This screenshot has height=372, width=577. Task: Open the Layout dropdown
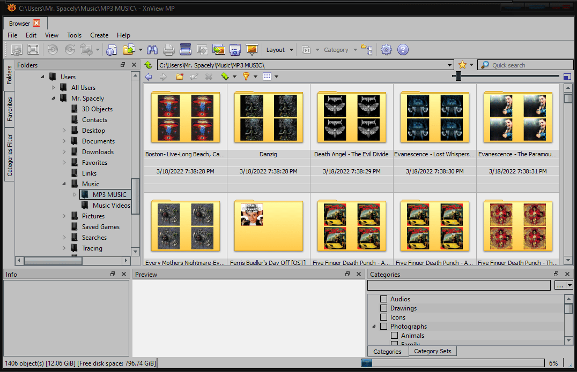coord(280,50)
